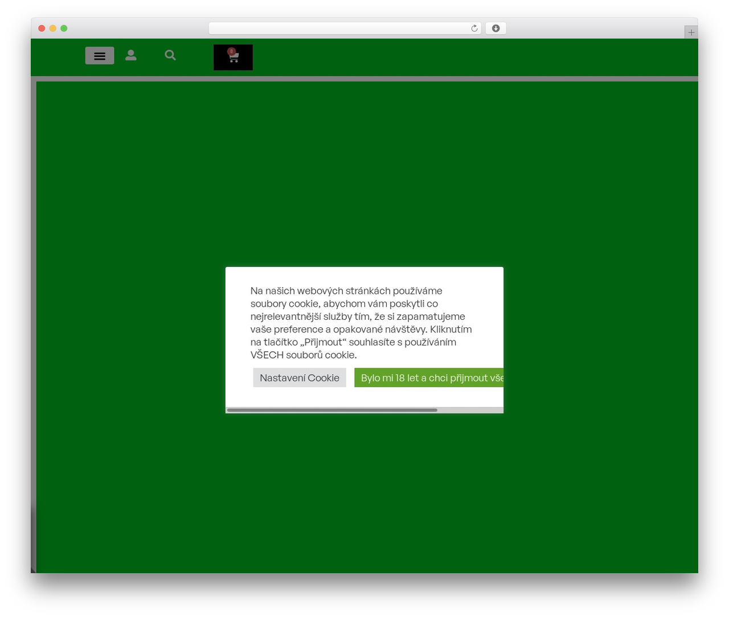Minimize the window with yellow button
The image size is (729, 617).
pyautogui.click(x=53, y=28)
